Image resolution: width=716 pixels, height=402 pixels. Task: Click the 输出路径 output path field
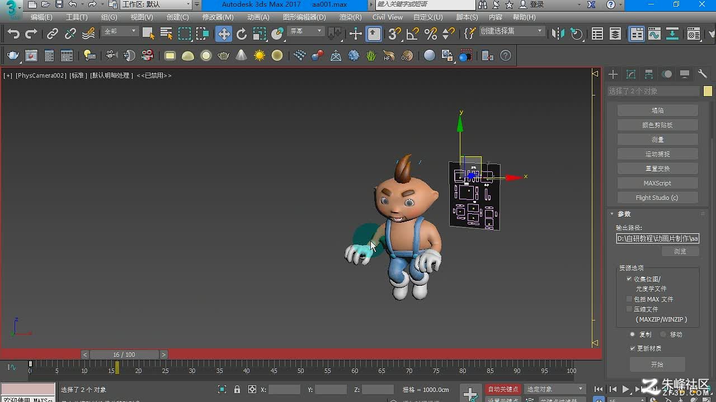(657, 238)
